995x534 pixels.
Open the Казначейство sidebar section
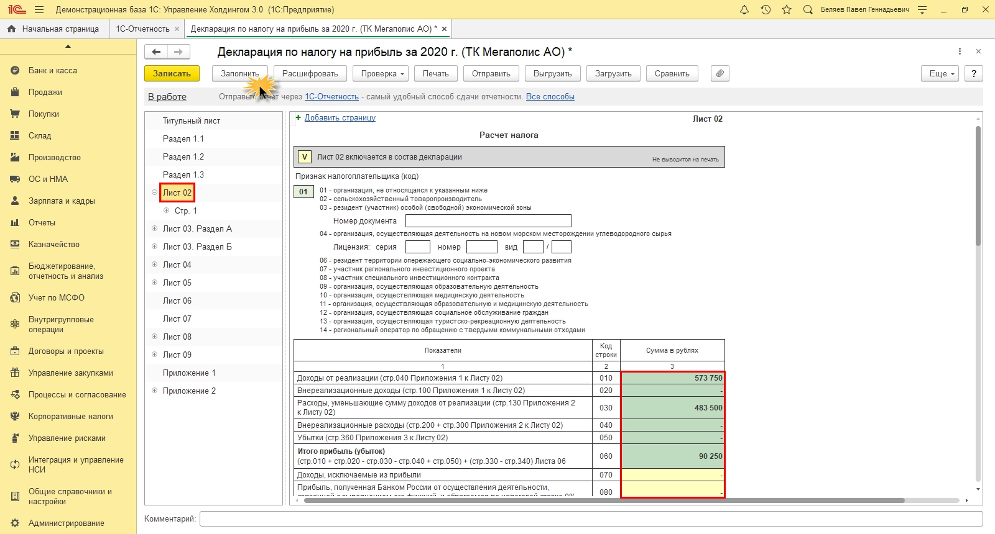(x=54, y=244)
